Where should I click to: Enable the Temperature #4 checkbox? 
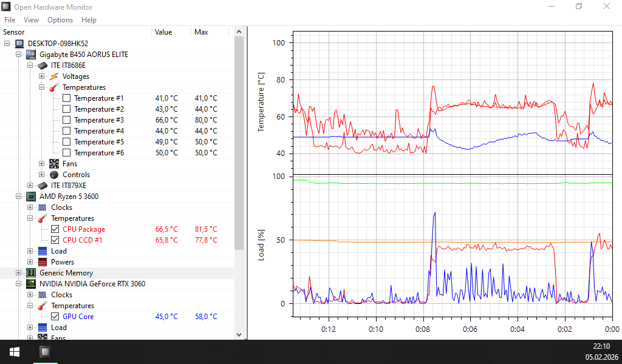(x=67, y=130)
